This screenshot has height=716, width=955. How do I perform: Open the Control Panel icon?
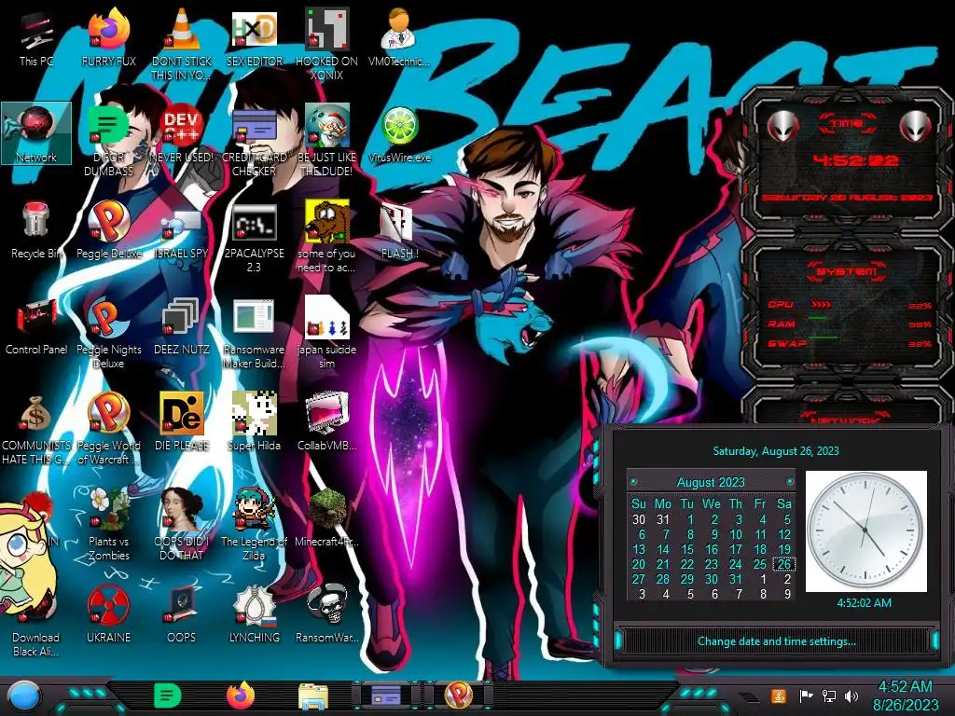(36, 326)
